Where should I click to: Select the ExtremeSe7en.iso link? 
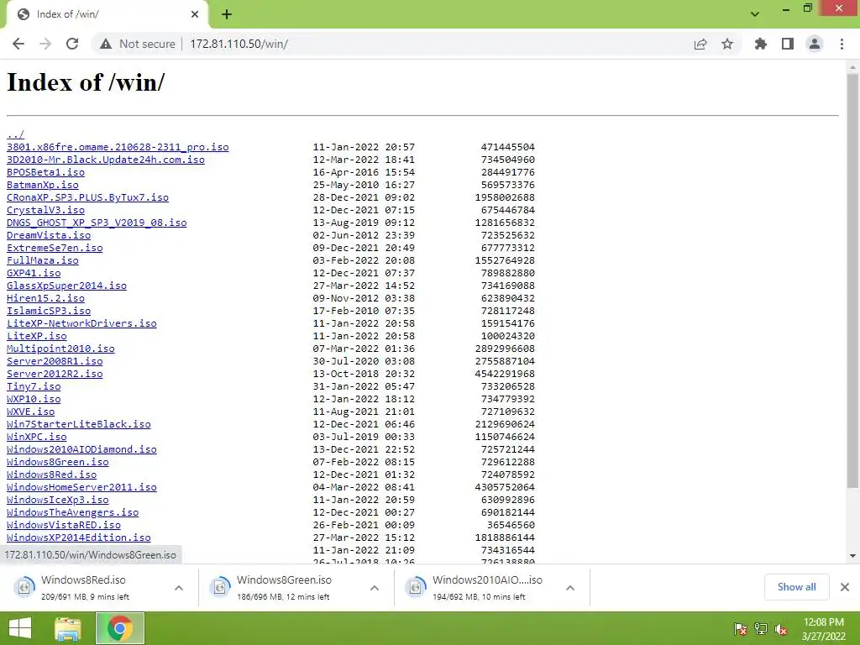[x=55, y=248]
